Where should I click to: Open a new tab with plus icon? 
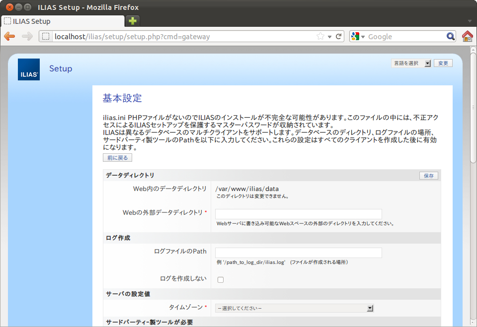click(132, 21)
